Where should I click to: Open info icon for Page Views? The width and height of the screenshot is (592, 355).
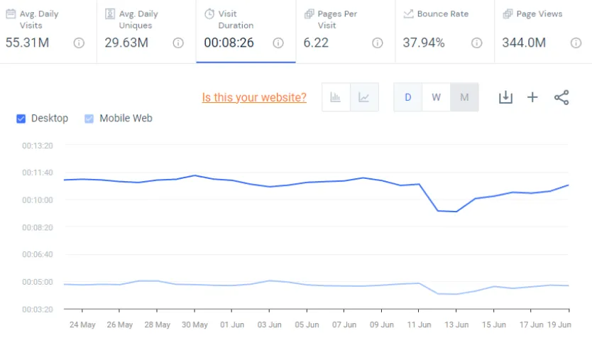tap(576, 43)
